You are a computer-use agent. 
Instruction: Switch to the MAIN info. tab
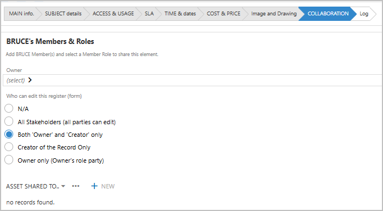click(21, 14)
